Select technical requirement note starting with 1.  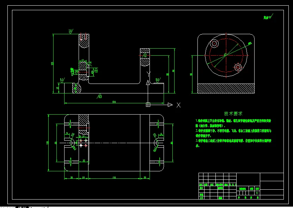pos(233,123)
